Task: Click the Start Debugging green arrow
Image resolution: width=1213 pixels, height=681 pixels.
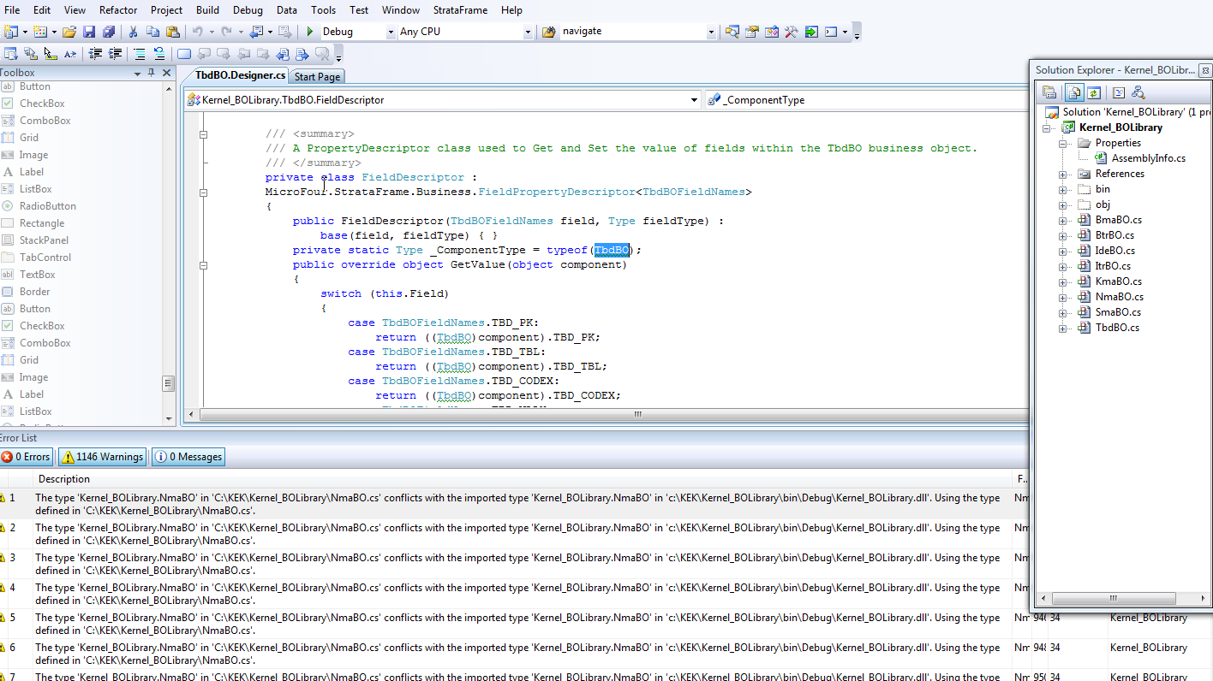Action: tap(310, 32)
